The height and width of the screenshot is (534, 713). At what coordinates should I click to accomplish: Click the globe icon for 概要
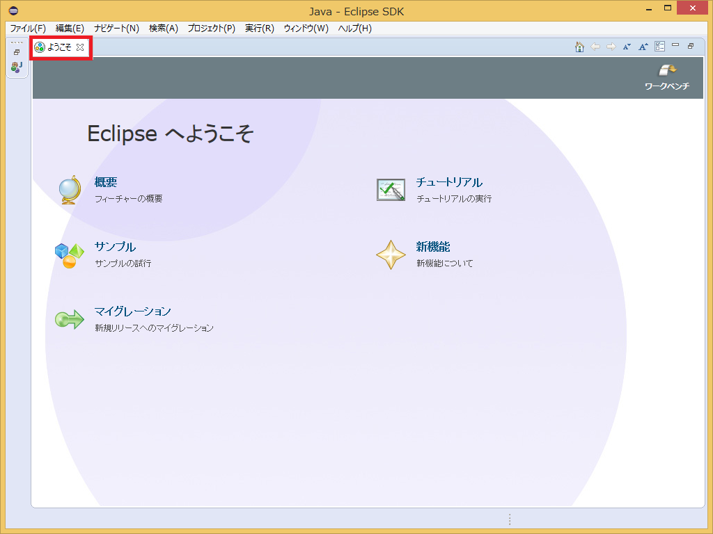70,190
